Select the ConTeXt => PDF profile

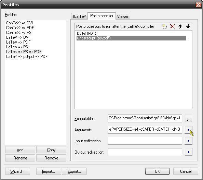coord(20,28)
